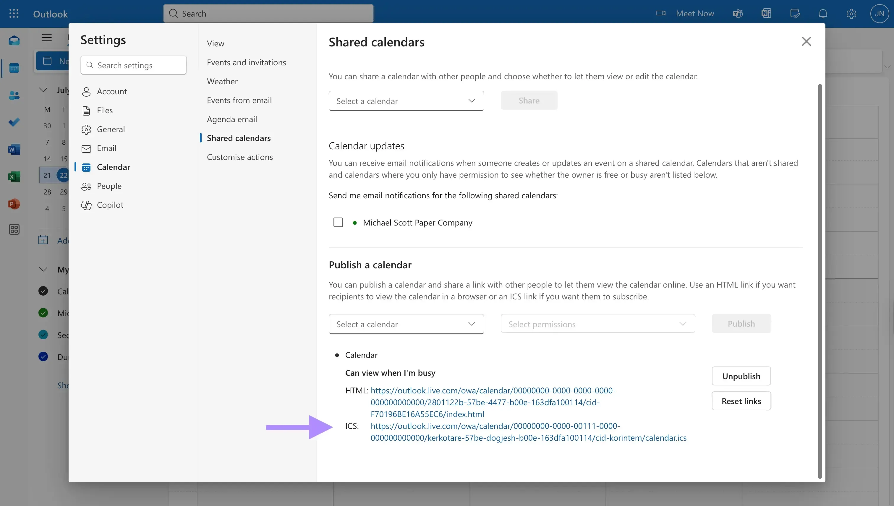
Task: Toggle the first calendar checkmark under My calendars
Action: pyautogui.click(x=43, y=291)
